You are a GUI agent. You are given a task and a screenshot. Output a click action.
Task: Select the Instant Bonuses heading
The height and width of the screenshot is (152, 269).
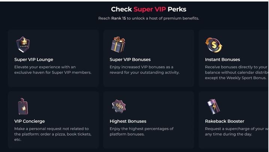[222, 60]
